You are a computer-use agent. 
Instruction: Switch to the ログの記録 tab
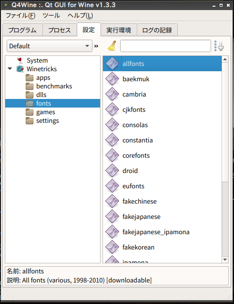click(157, 30)
